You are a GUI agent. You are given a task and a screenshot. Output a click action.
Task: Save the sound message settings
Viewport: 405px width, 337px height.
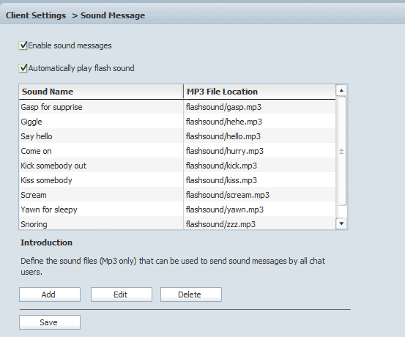click(50, 322)
